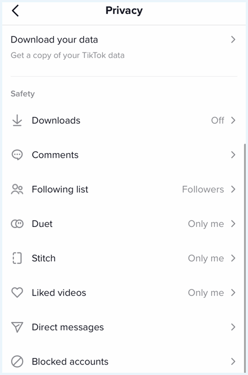The image size is (248, 375).
Task: Change Duet setting from Only me
Action: (206, 224)
